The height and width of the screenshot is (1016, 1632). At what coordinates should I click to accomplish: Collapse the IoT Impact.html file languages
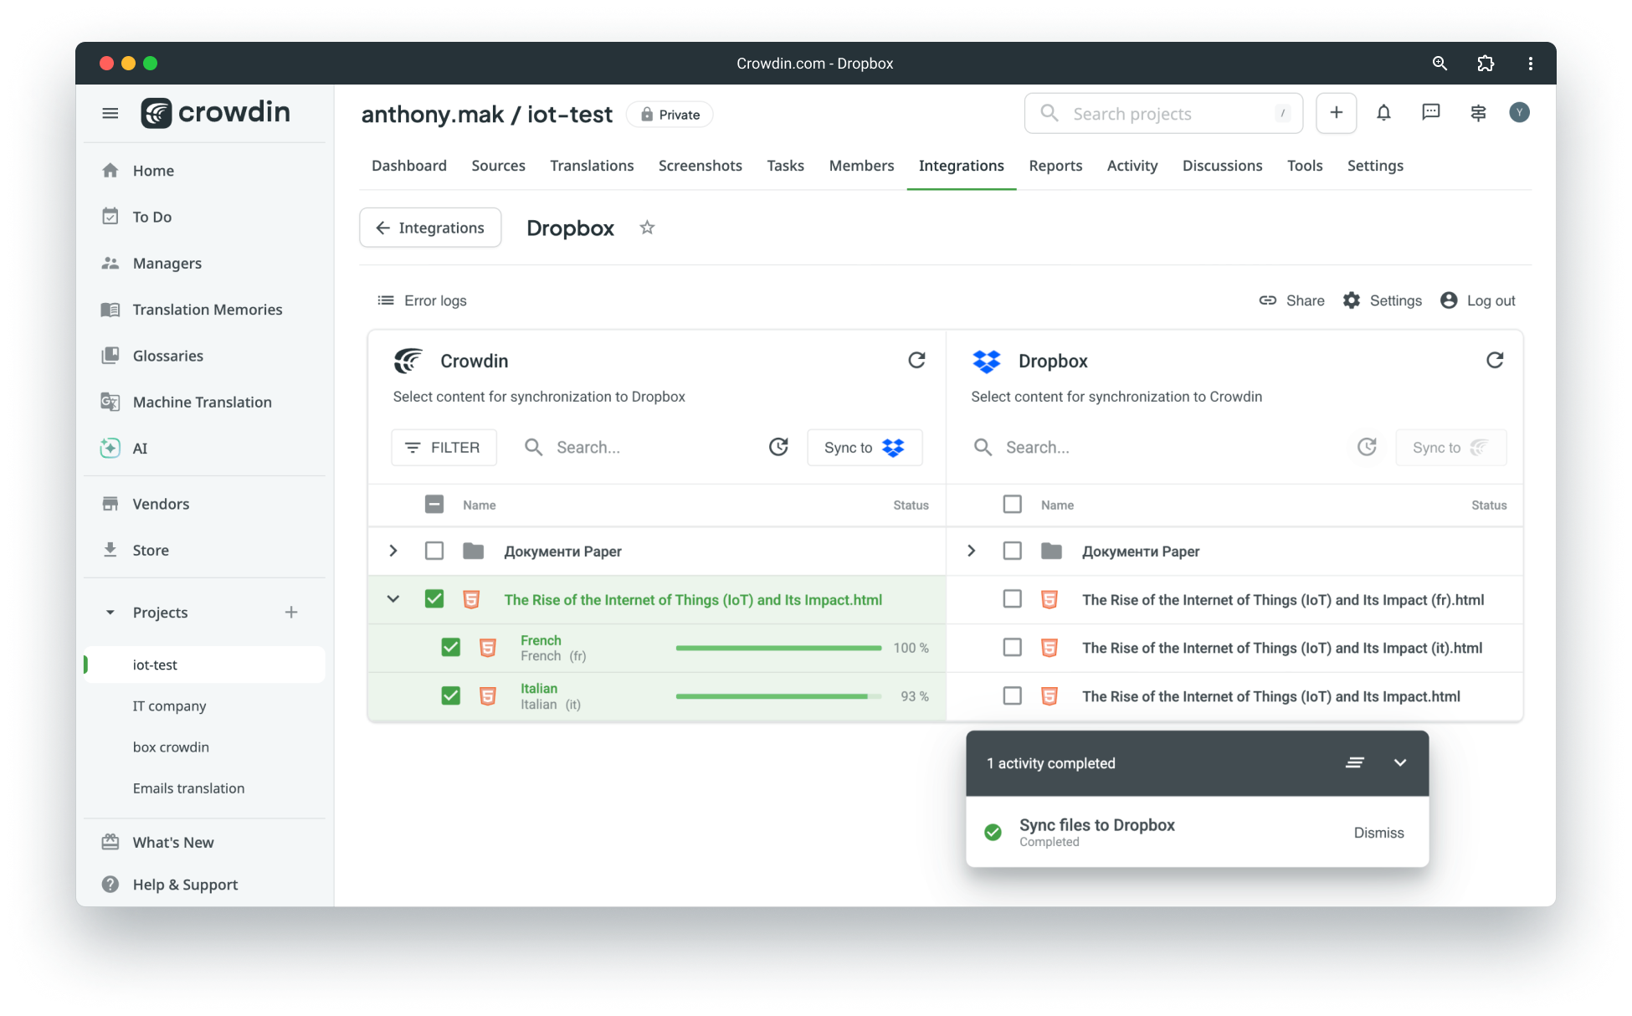point(393,599)
